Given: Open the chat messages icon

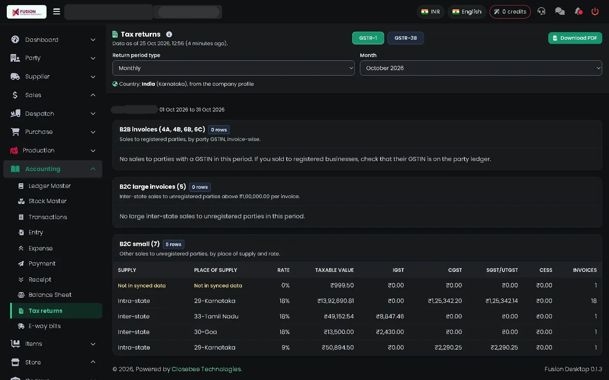Looking at the screenshot, I should pos(560,11).
